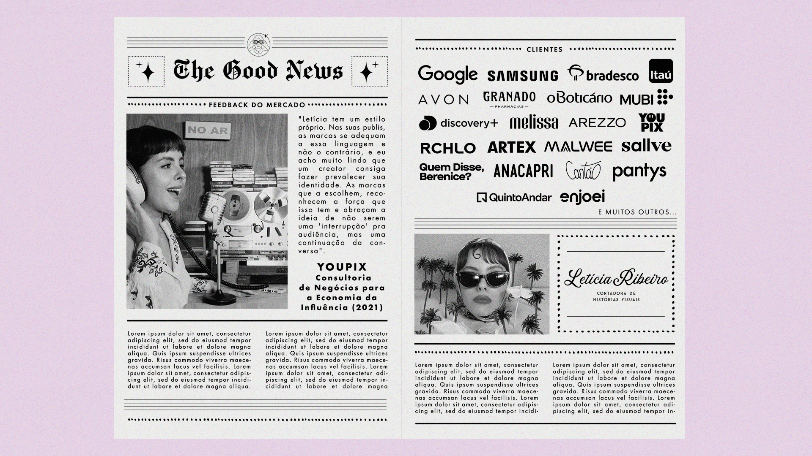Click the Samsung logo
This screenshot has height=456, width=812.
click(x=522, y=76)
